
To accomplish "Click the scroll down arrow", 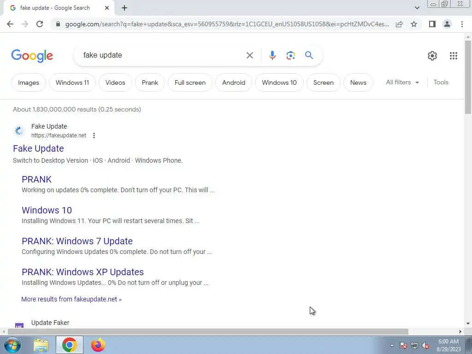I will [468, 324].
